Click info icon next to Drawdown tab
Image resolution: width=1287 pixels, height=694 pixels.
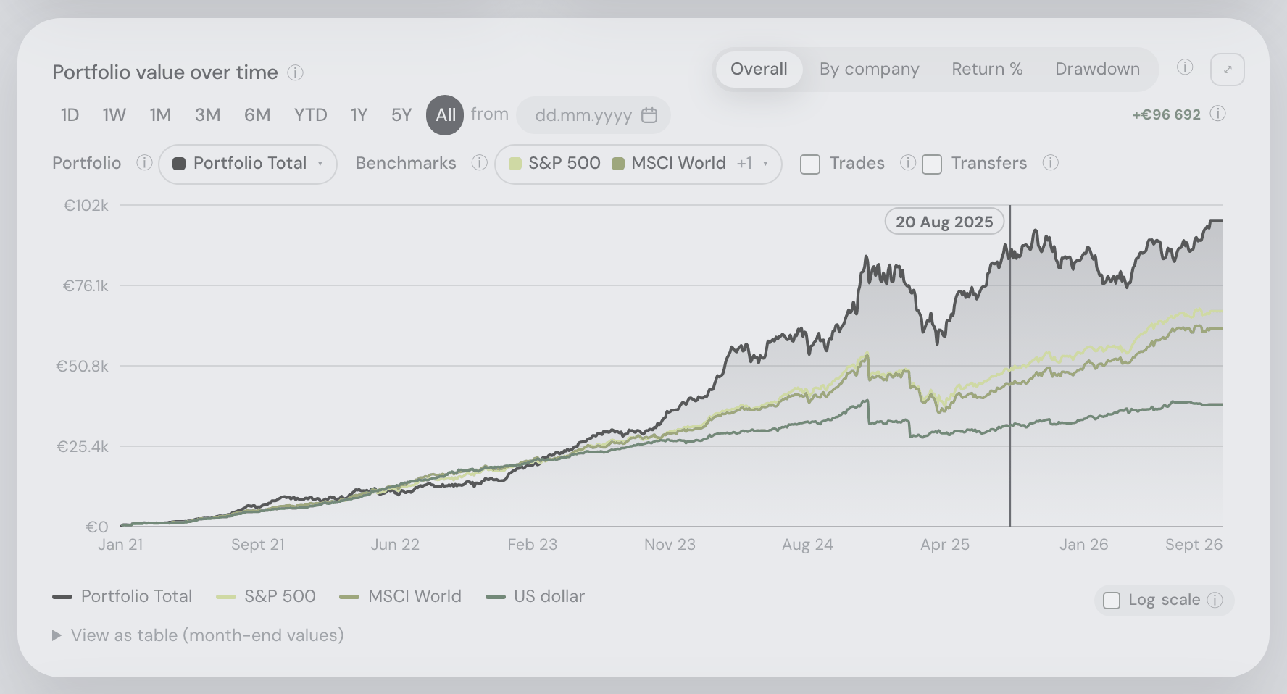1185,67
